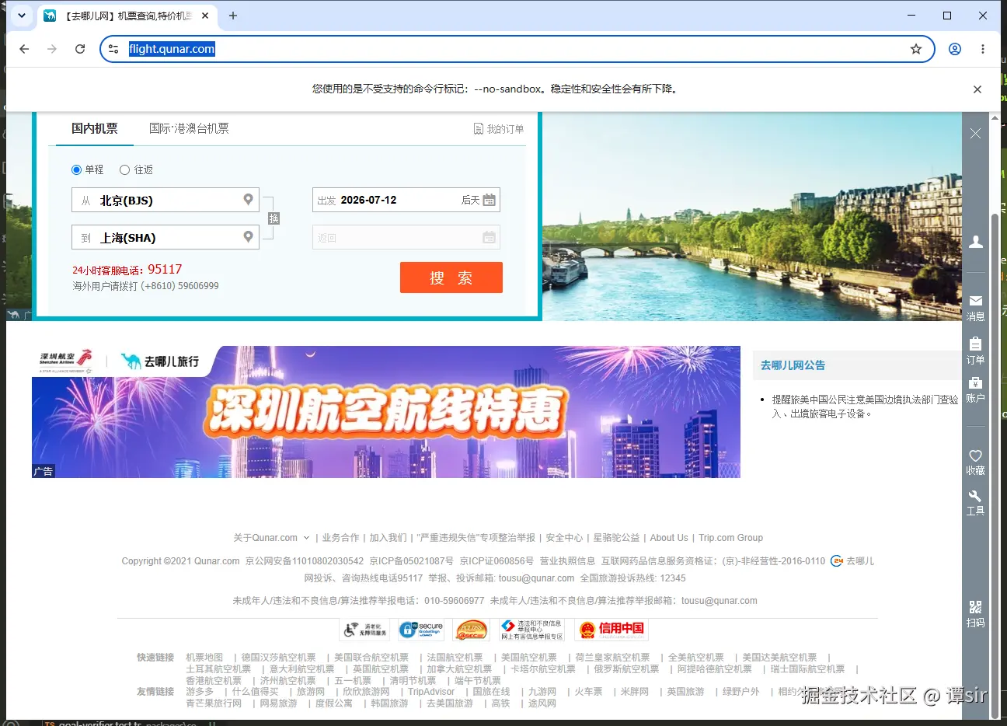Open the 德国汉莎航空机票 link
This screenshot has width=1007, height=726.
click(278, 658)
